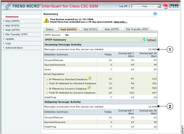This screenshot has height=134, width=184.
Task: Switch to the Status tab
Action: [49, 29]
